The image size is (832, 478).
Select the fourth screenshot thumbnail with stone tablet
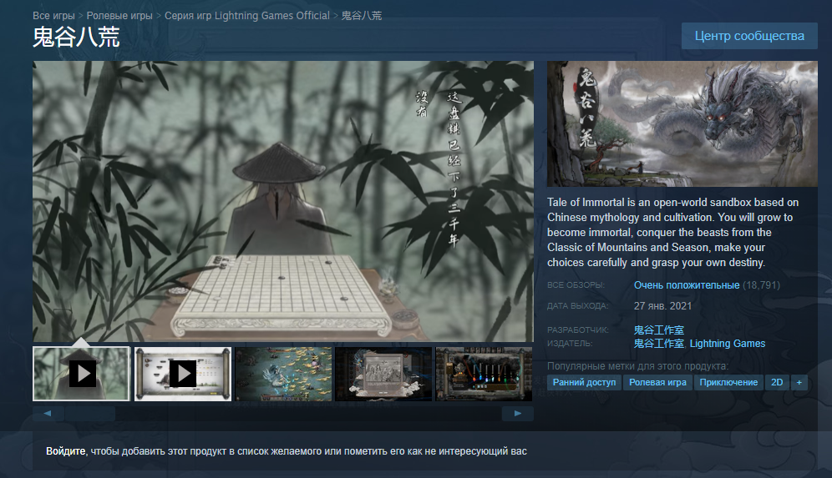pyautogui.click(x=383, y=374)
